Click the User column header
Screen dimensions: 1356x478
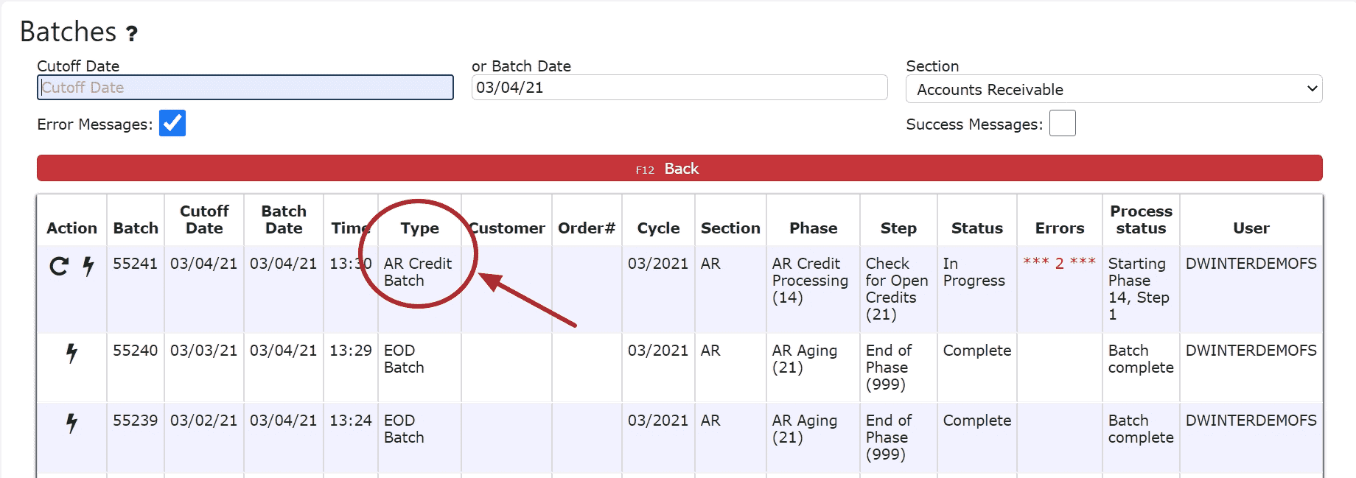coord(1251,228)
